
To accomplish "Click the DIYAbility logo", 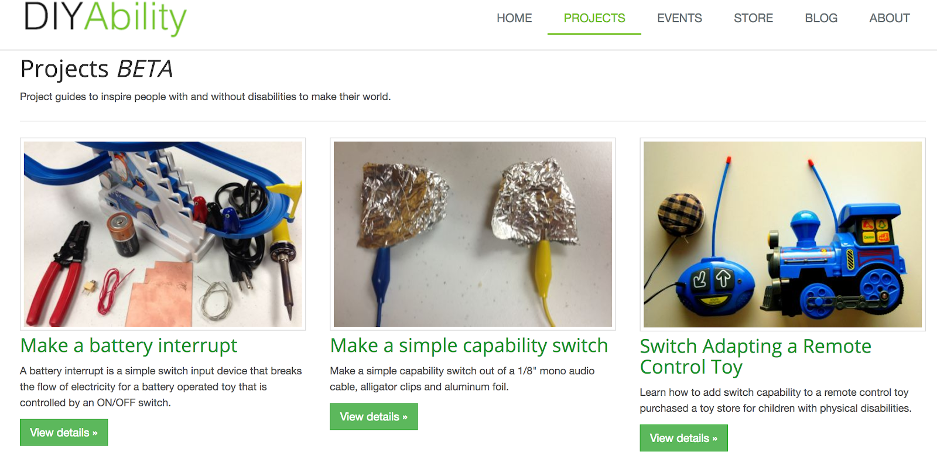I will click(105, 18).
